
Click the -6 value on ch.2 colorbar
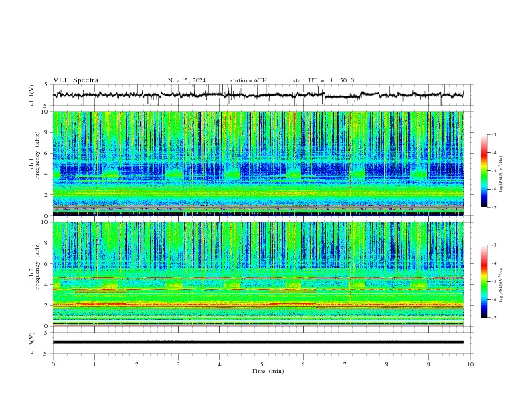tap(494, 299)
